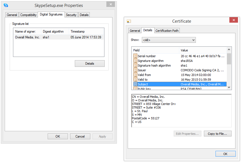The image size is (241, 163).
Task: Click scroll down arrow in field list
Action: 229,87
